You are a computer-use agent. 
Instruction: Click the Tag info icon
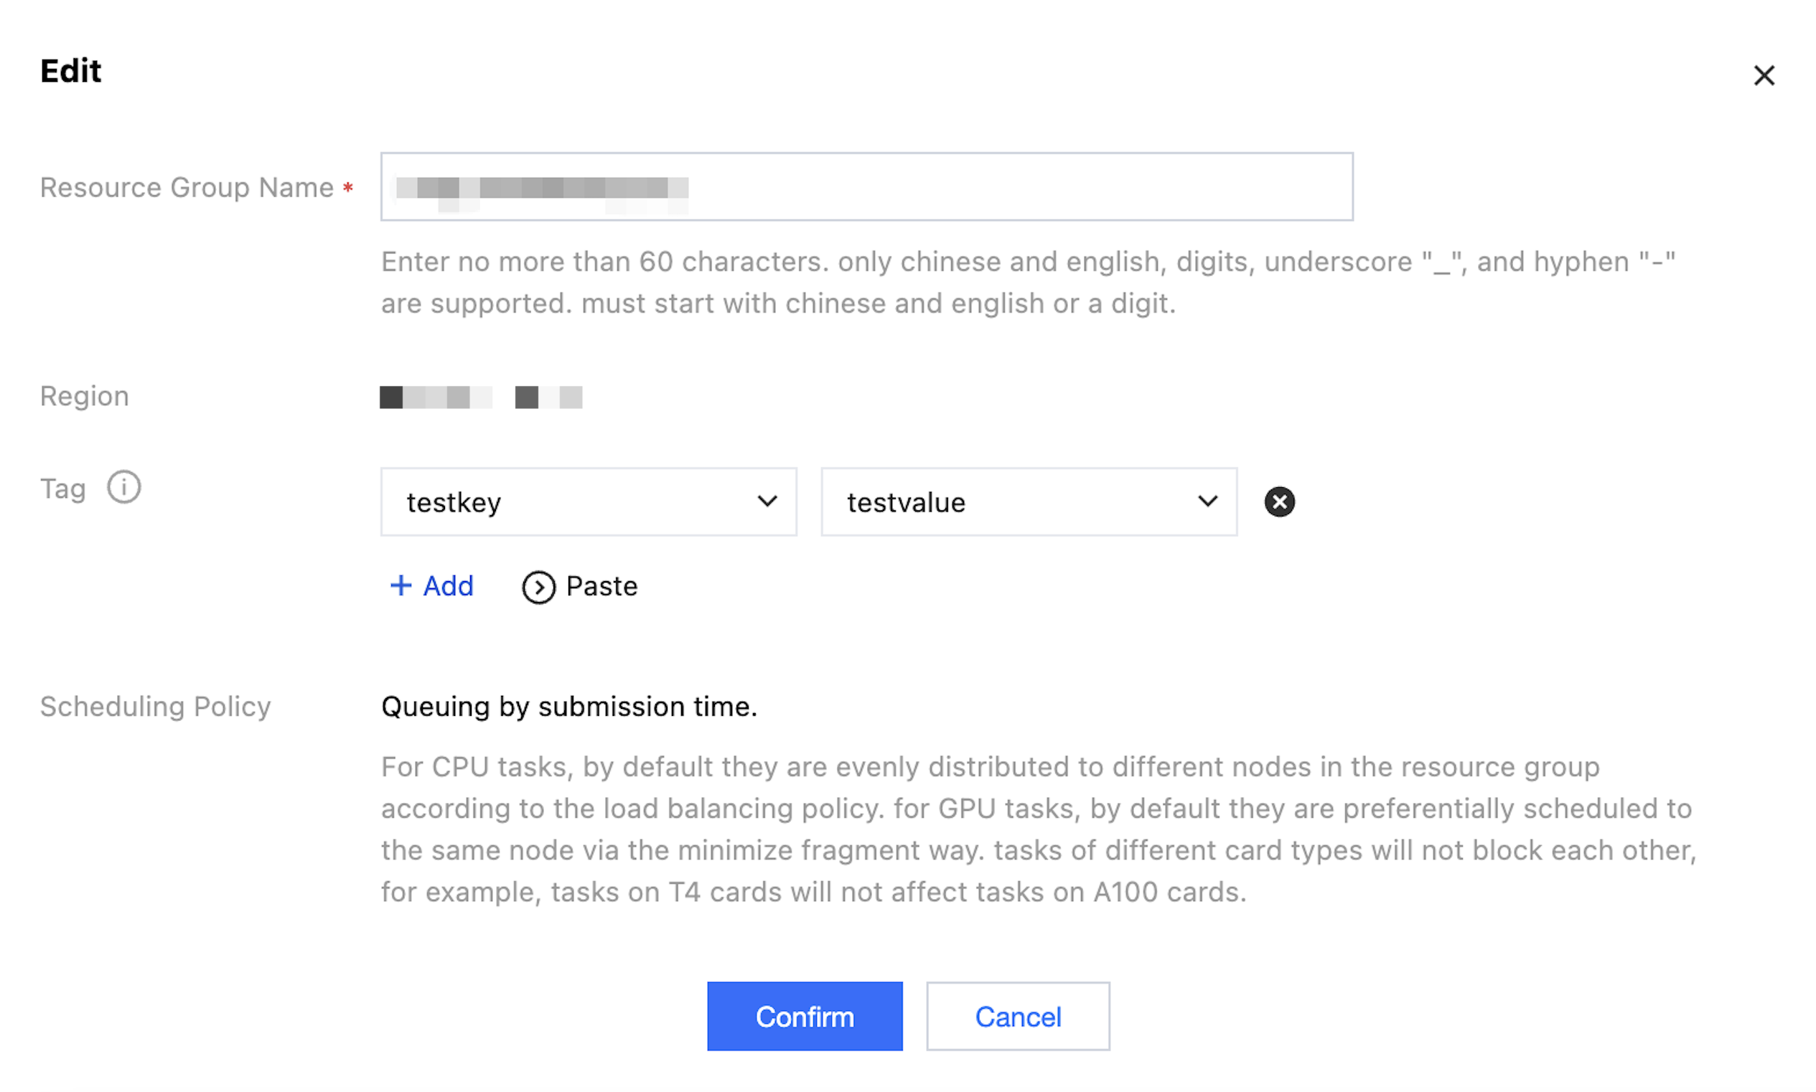(x=123, y=487)
